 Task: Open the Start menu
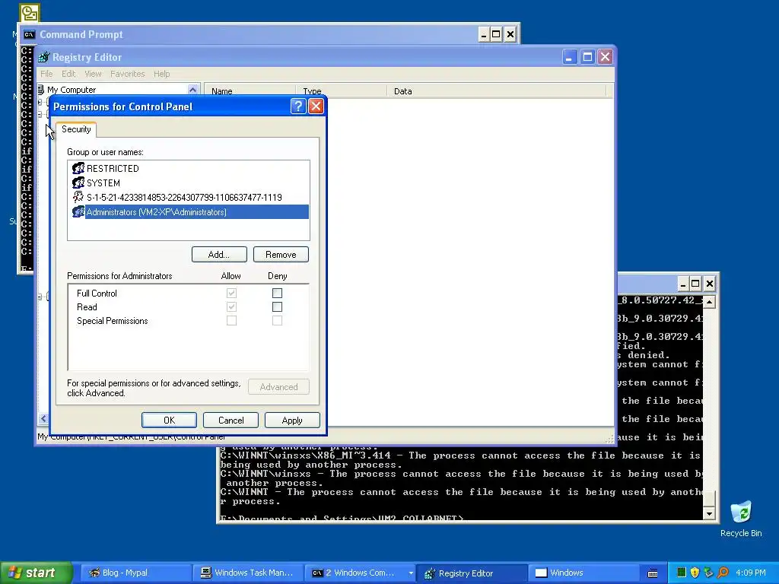point(36,573)
